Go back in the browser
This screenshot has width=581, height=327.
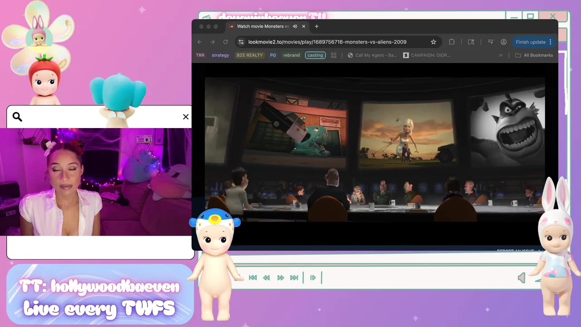pyautogui.click(x=200, y=42)
